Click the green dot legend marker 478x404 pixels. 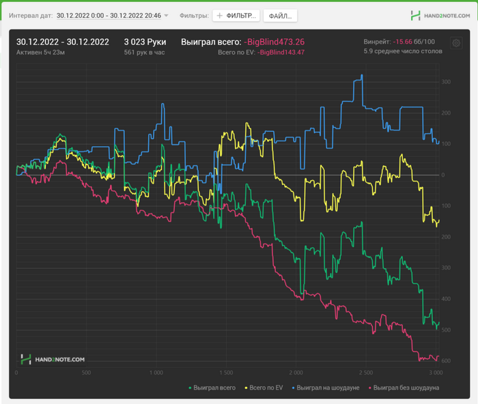(191, 388)
